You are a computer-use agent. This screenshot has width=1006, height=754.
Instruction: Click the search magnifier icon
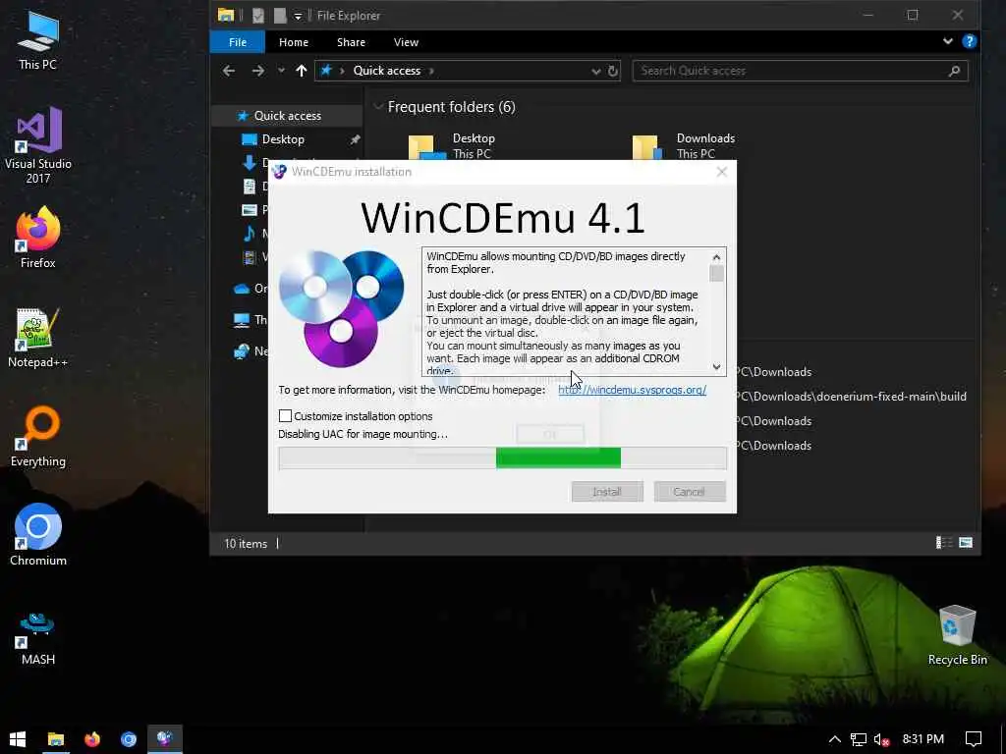click(x=954, y=71)
